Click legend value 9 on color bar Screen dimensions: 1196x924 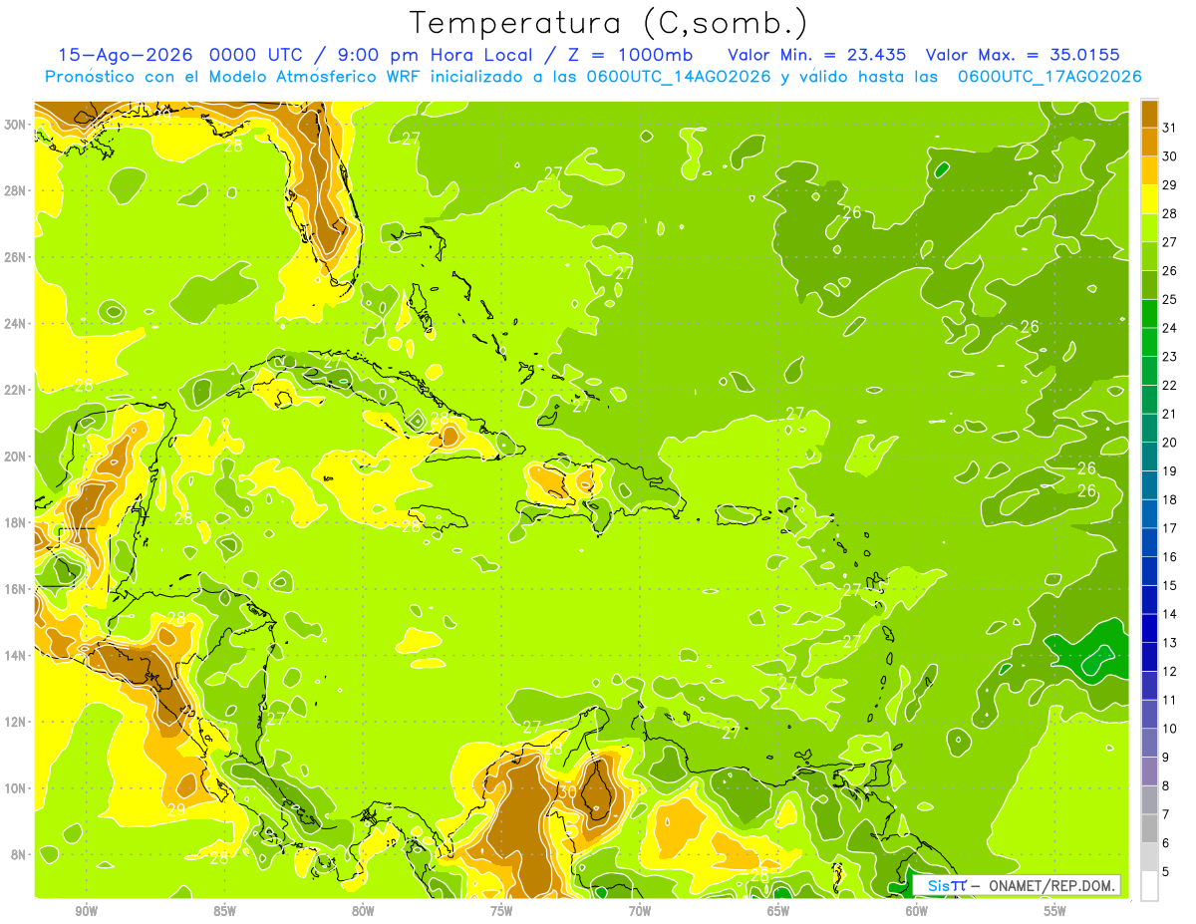click(1166, 758)
